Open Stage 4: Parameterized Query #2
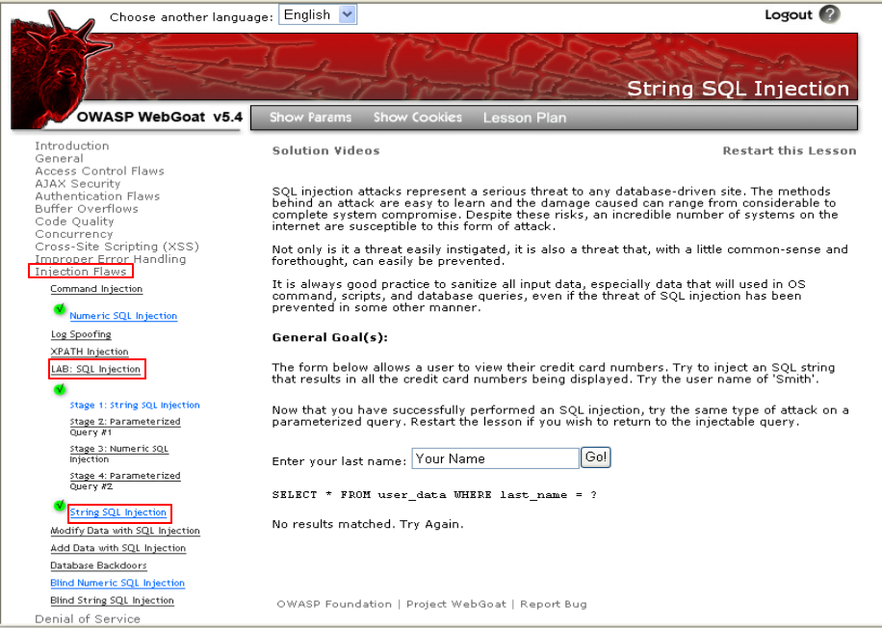 pos(125,481)
